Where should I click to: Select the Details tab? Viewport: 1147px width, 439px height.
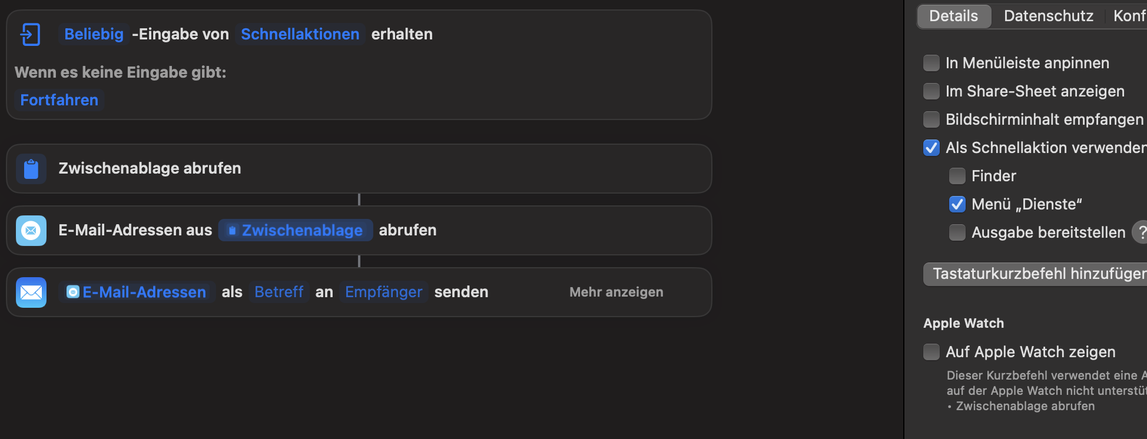click(953, 16)
